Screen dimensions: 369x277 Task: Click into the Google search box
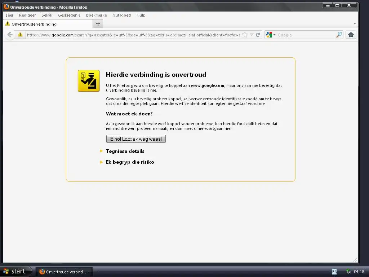pyautogui.click(x=306, y=35)
